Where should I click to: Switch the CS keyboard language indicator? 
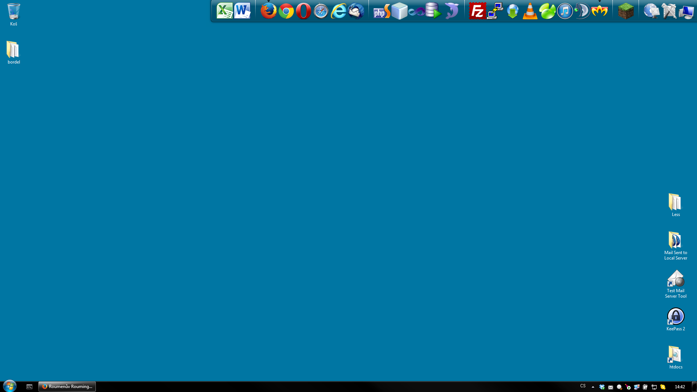point(583,386)
